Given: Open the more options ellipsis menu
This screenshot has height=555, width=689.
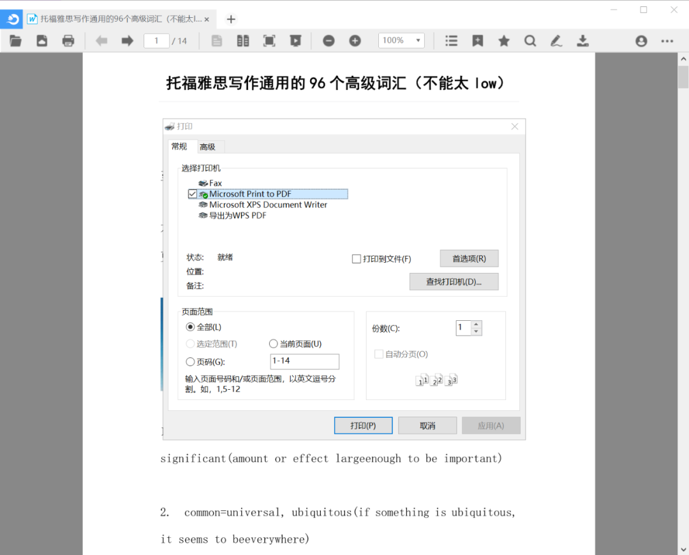Looking at the screenshot, I should pyautogui.click(x=667, y=41).
